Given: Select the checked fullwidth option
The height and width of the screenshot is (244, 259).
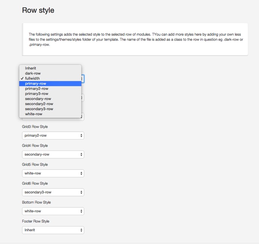Looking at the screenshot, I should [x=50, y=78].
